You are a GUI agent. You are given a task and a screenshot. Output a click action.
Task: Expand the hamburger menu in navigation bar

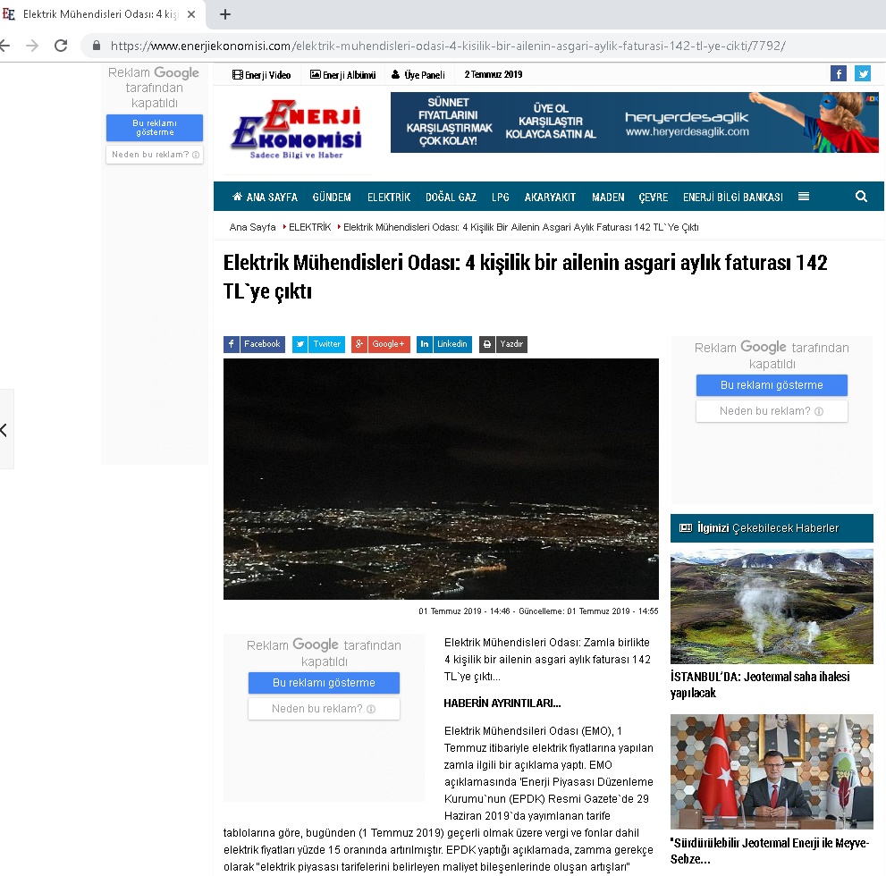[x=804, y=197]
